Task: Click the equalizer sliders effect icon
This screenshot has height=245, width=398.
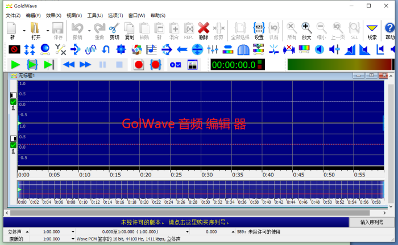Action: click(213, 49)
